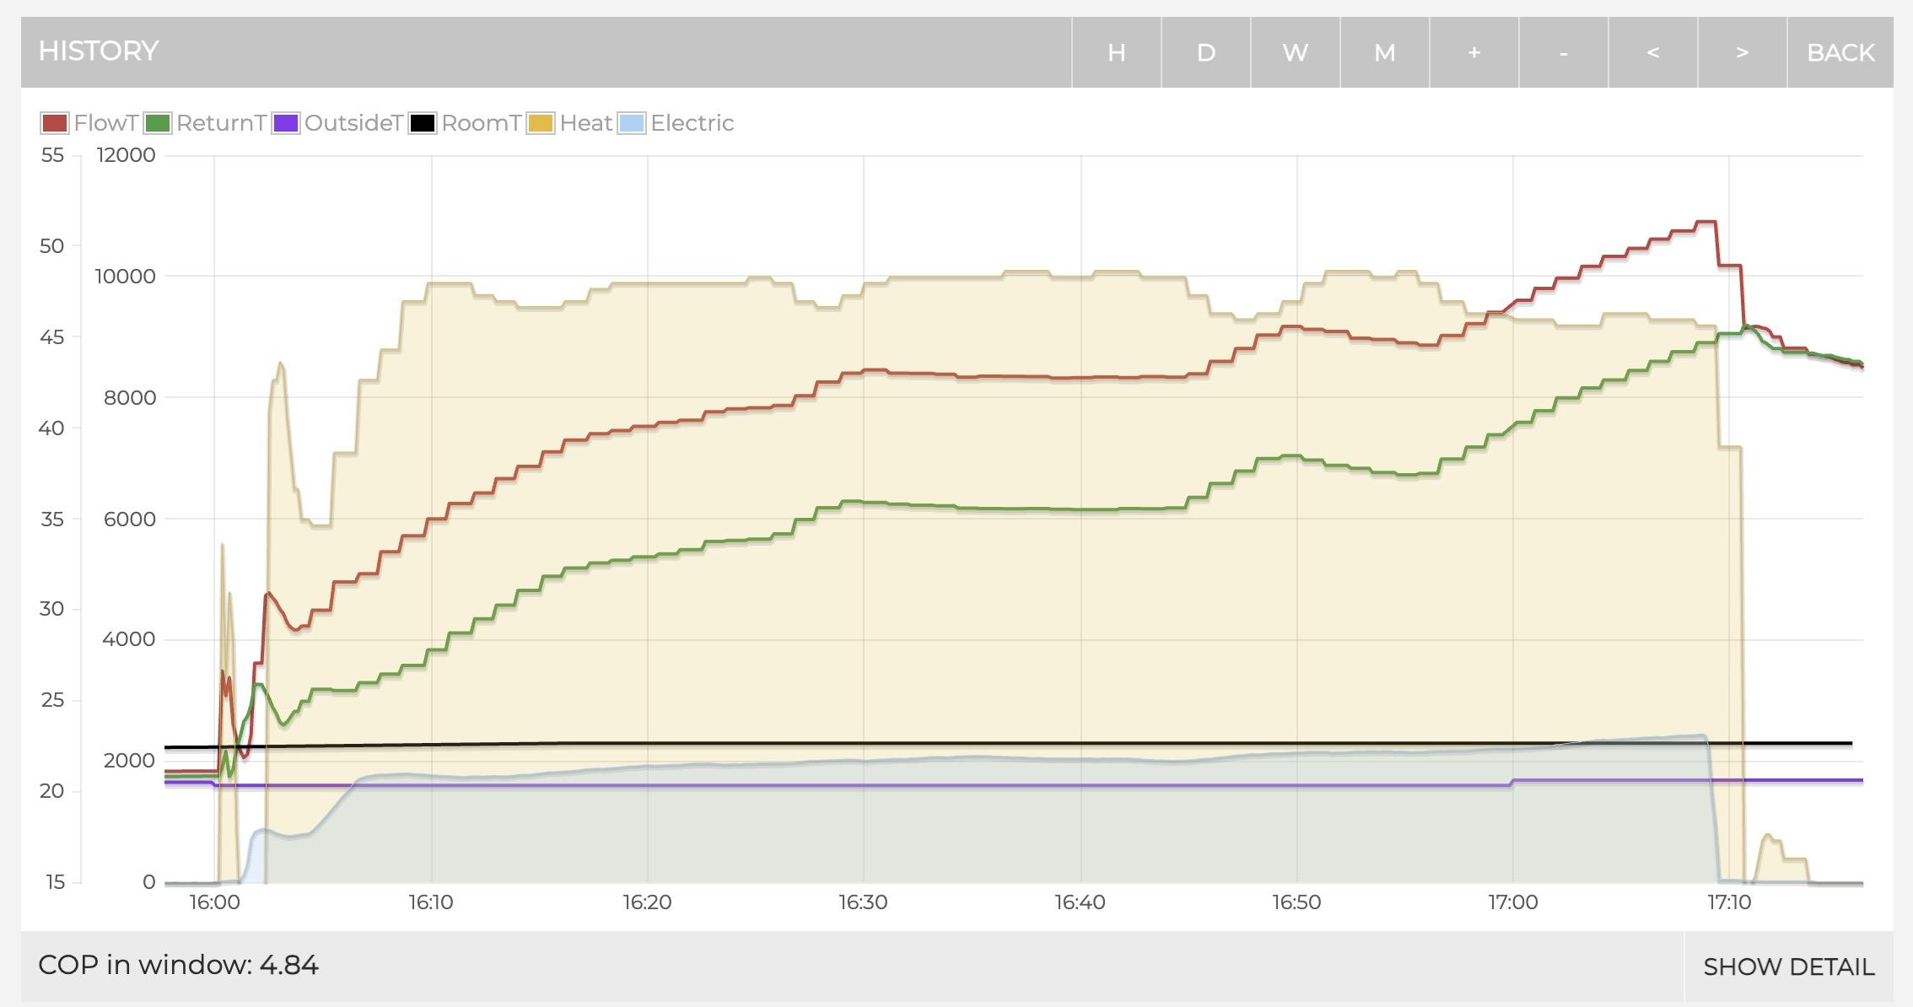This screenshot has width=1913, height=1007.
Task: Zoom in with the plus button
Action: (x=1474, y=52)
